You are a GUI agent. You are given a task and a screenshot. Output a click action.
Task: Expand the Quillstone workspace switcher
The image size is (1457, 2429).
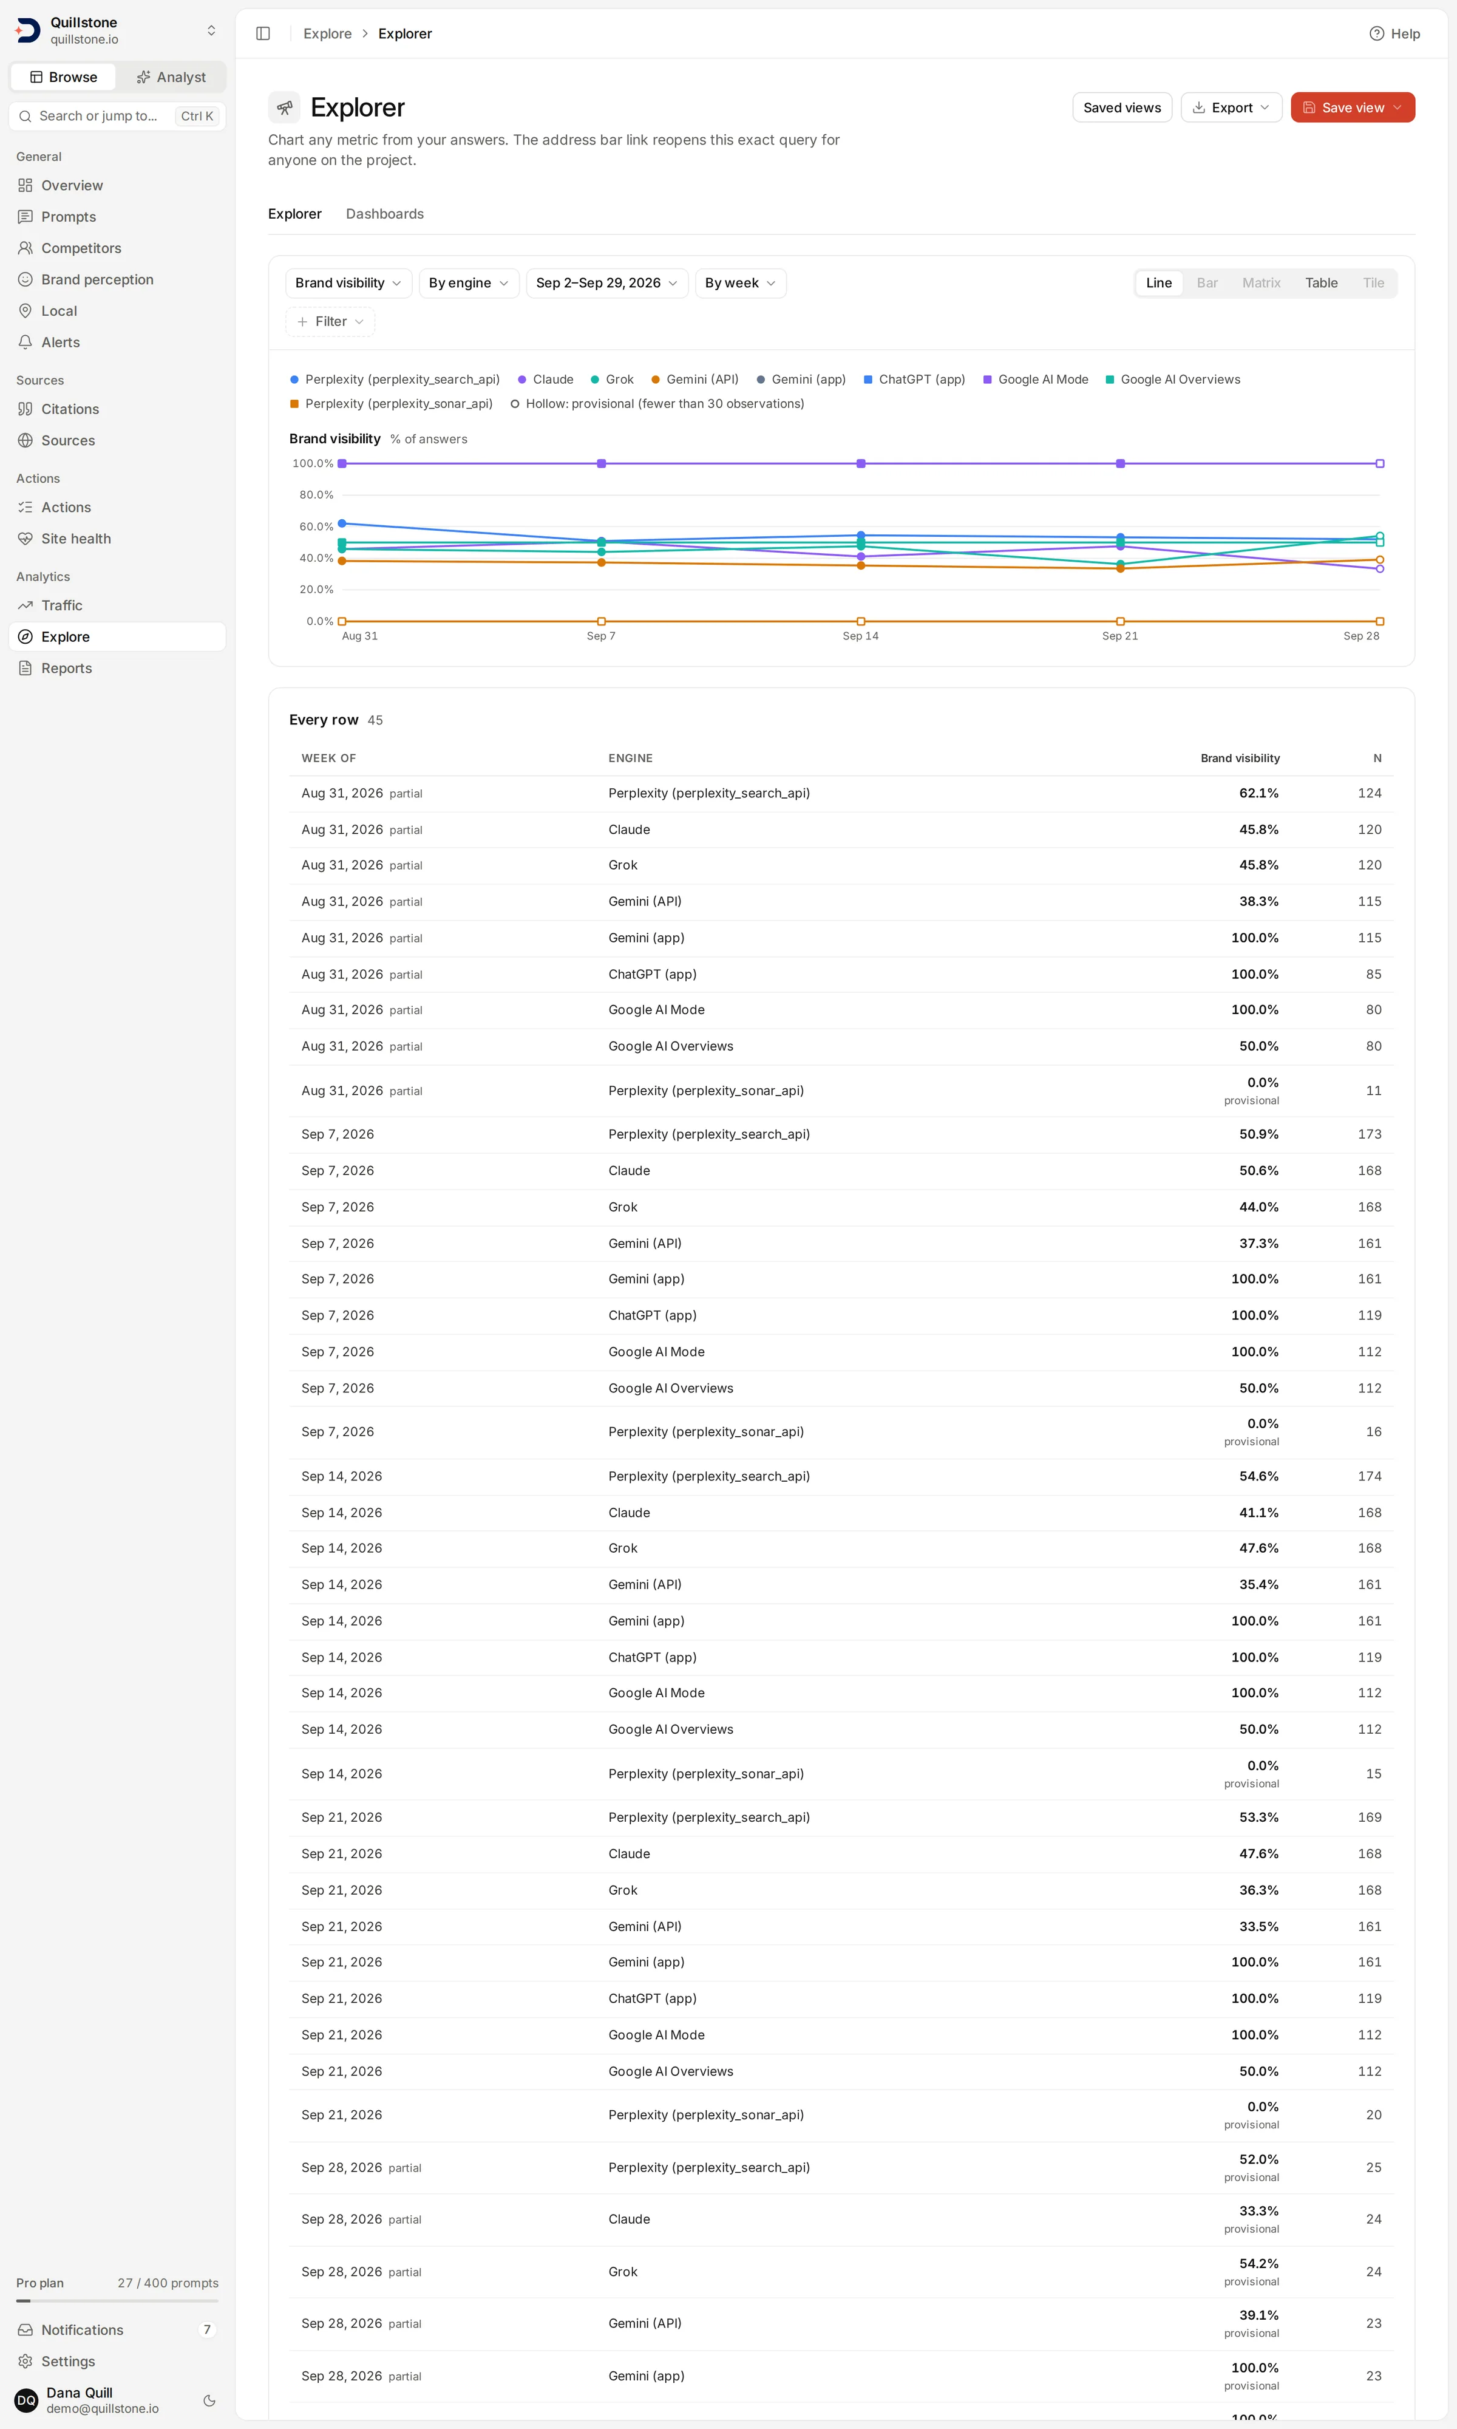(117, 30)
